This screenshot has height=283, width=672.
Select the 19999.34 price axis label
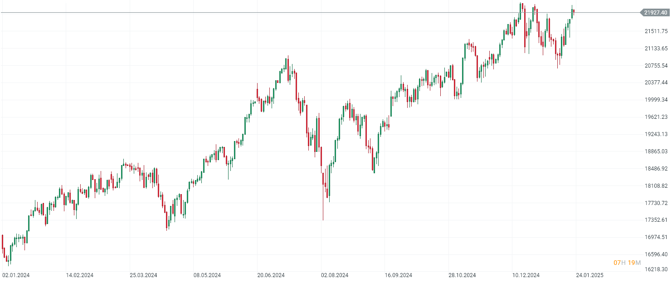656,100
